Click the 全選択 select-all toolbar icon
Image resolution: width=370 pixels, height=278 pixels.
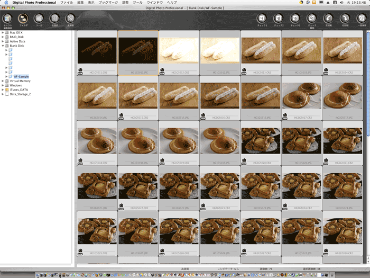(x=55, y=18)
